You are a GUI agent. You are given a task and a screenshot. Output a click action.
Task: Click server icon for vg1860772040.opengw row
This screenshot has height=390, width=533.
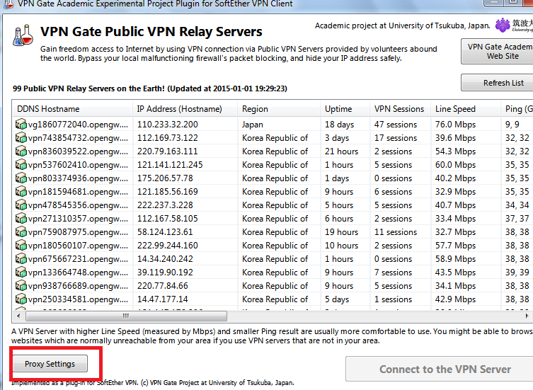21,124
